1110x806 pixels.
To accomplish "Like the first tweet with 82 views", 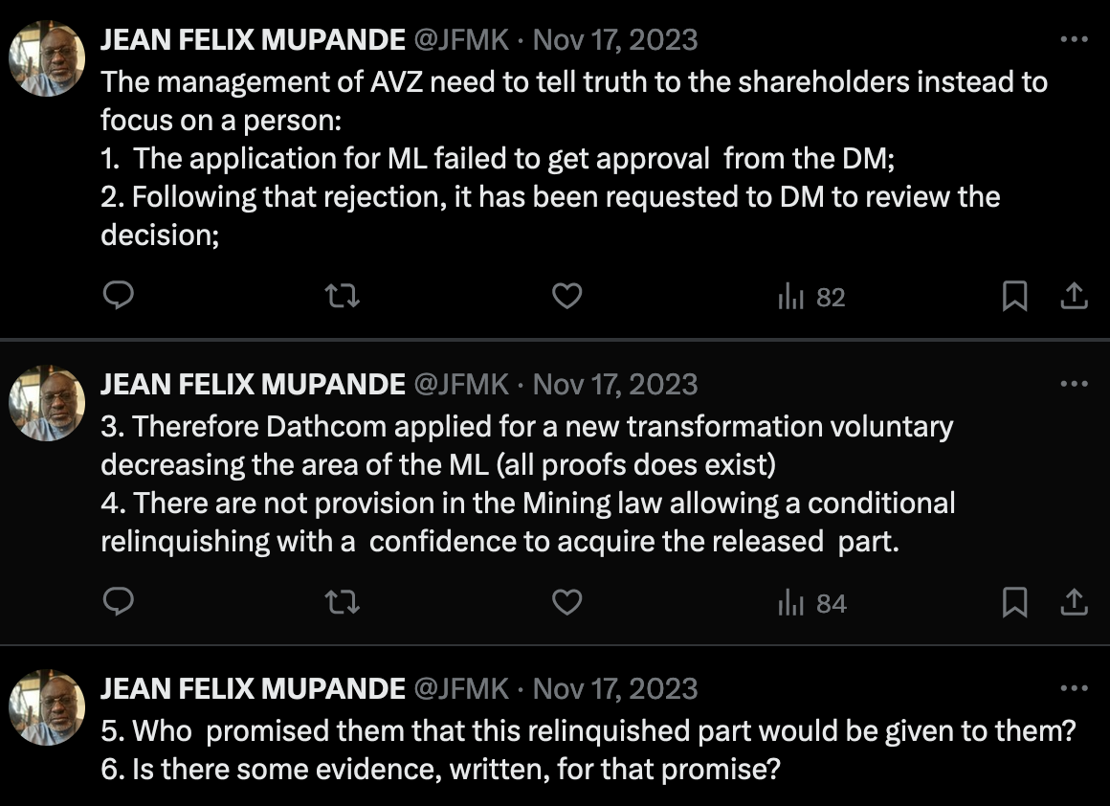I will pos(567,297).
